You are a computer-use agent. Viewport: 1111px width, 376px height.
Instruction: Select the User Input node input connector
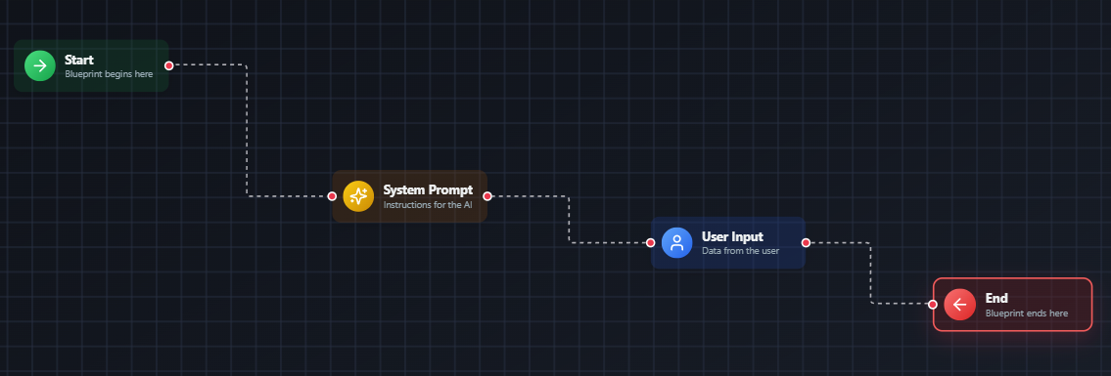(x=650, y=243)
